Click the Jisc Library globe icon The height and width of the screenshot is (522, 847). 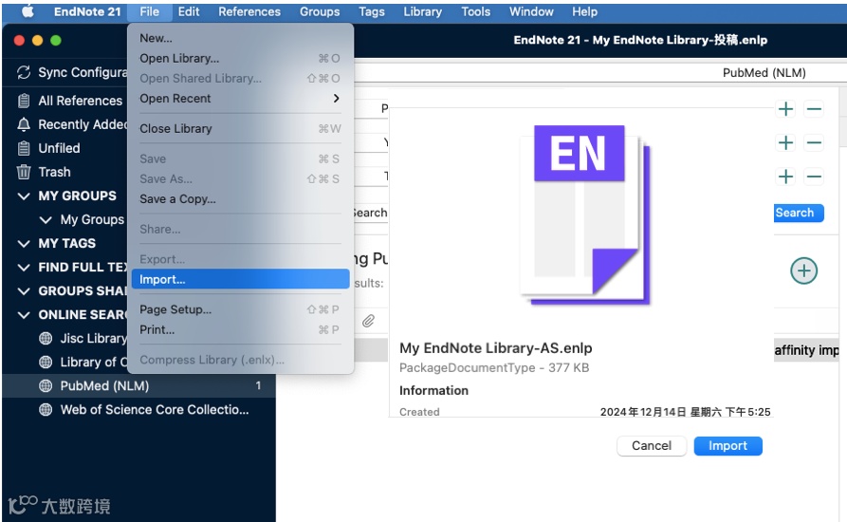pos(46,338)
